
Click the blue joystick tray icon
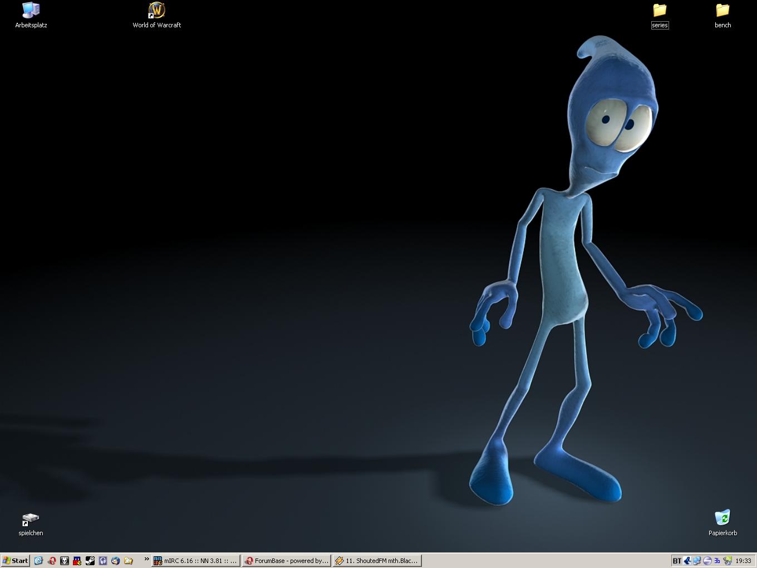point(687,561)
